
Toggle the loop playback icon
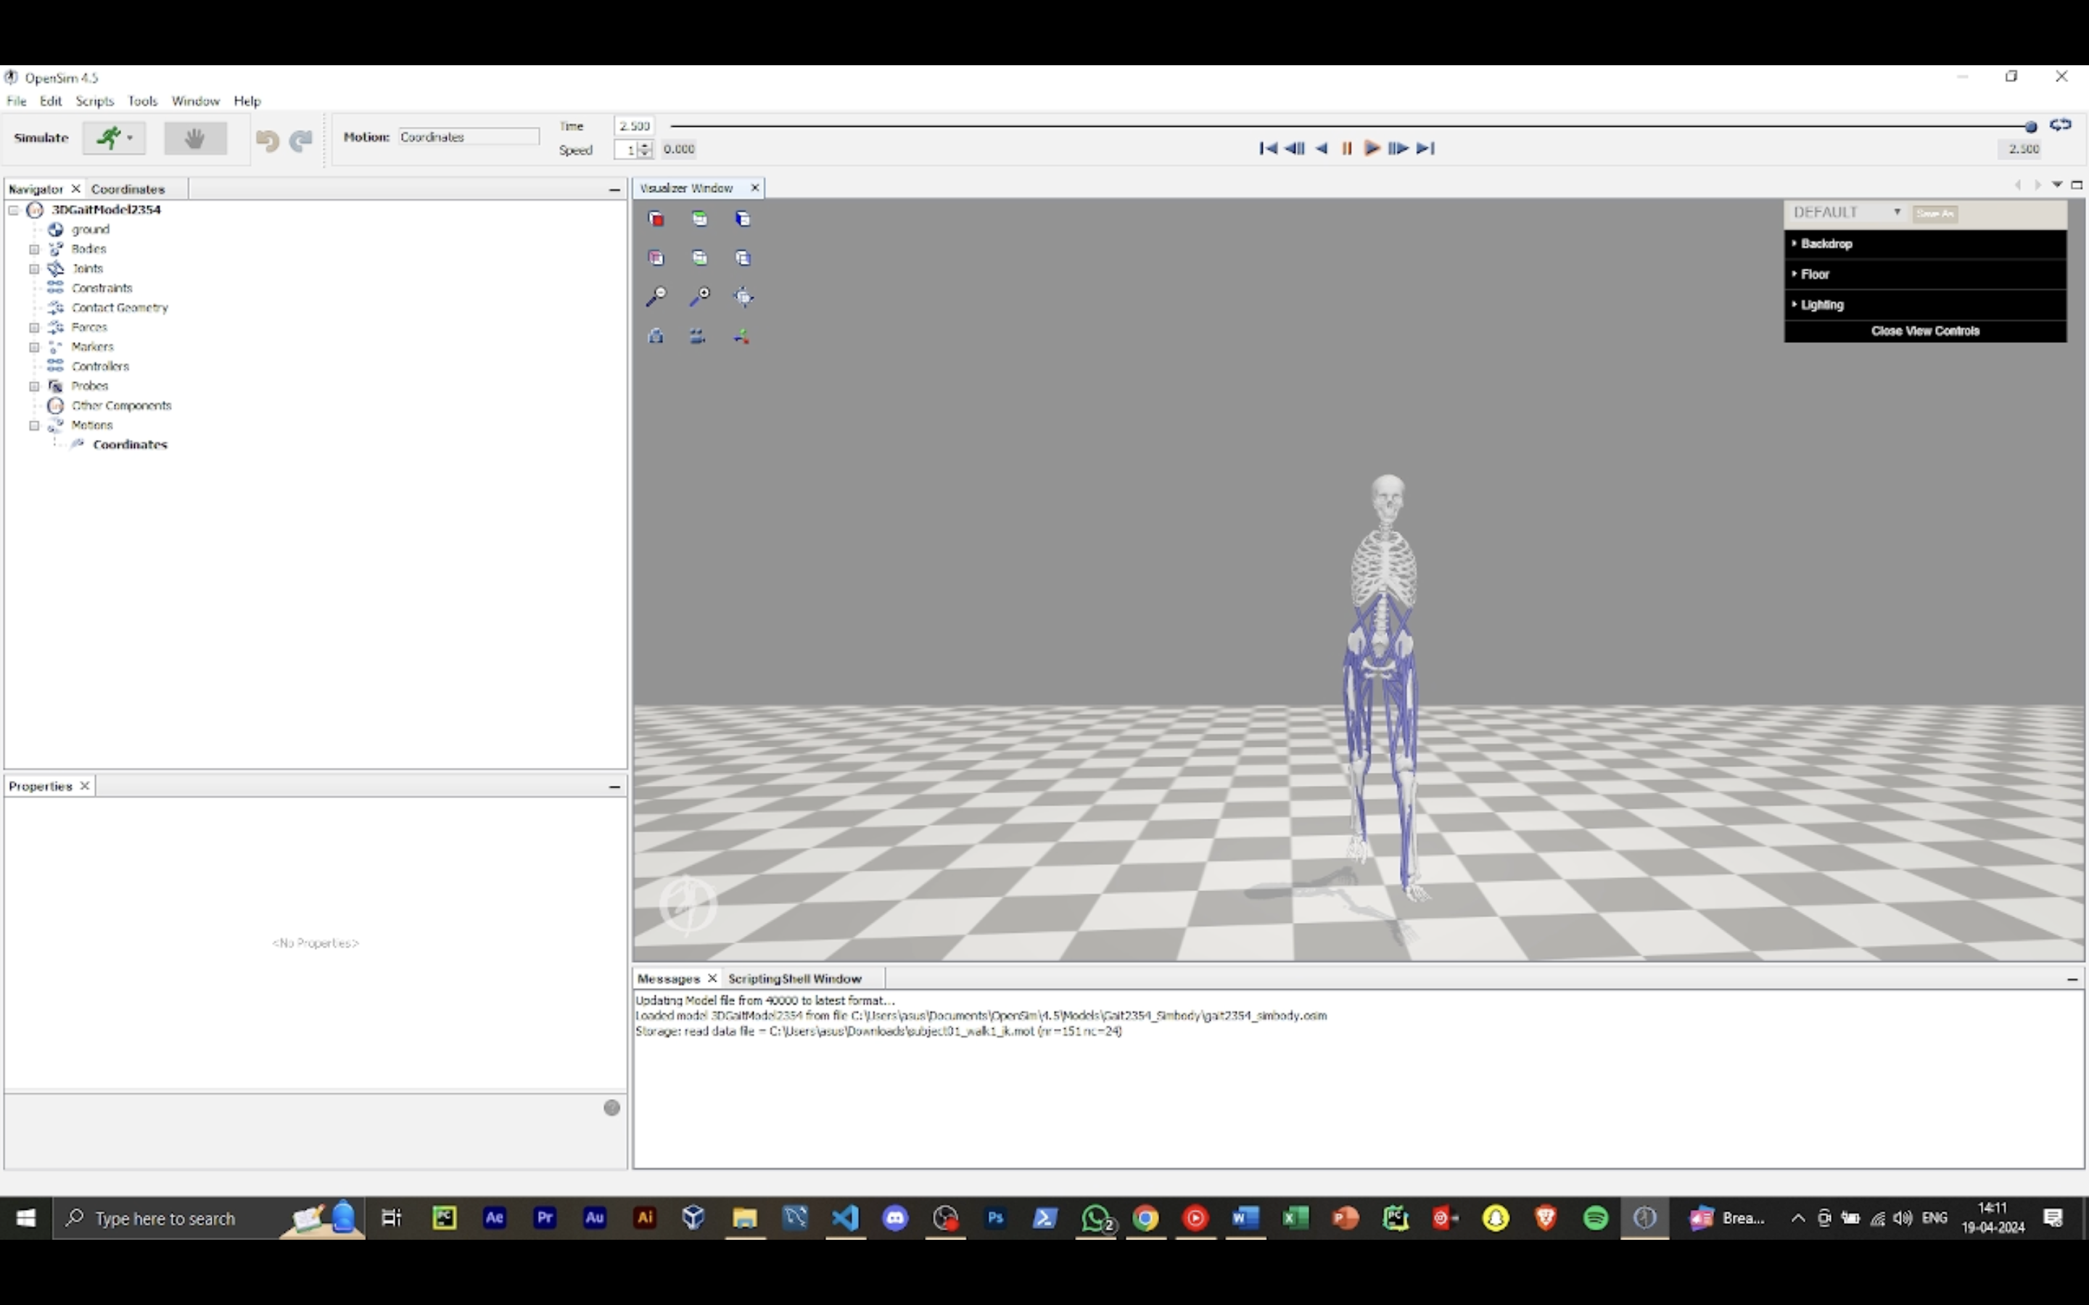(x=2061, y=125)
